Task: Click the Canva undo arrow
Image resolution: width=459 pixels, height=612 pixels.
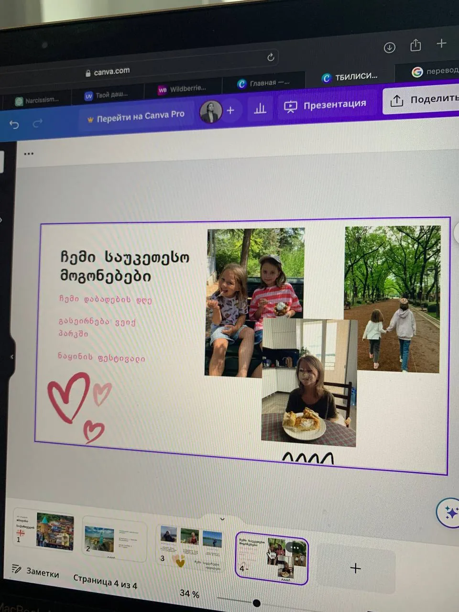Action: [14, 125]
